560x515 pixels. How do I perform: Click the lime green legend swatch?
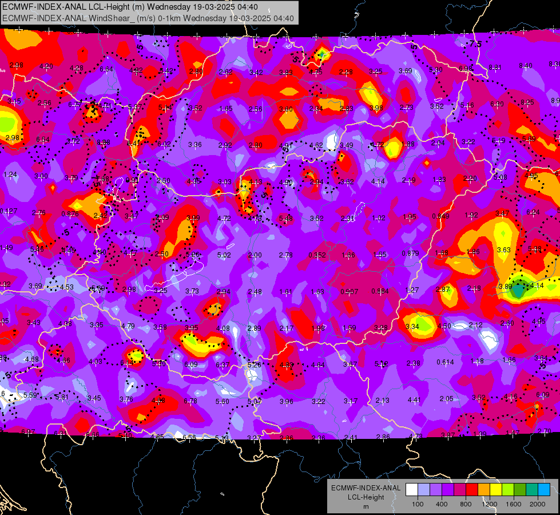508,490
